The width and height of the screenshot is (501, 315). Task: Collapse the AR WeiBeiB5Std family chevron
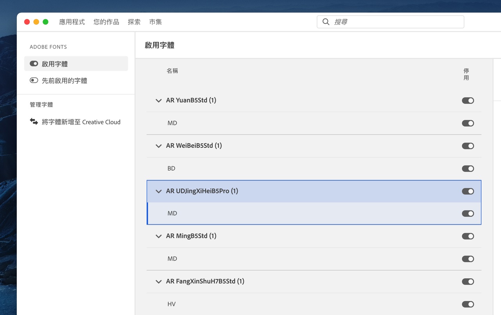pos(159,146)
